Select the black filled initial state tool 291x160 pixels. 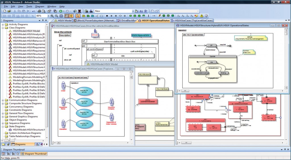tap(107, 16)
